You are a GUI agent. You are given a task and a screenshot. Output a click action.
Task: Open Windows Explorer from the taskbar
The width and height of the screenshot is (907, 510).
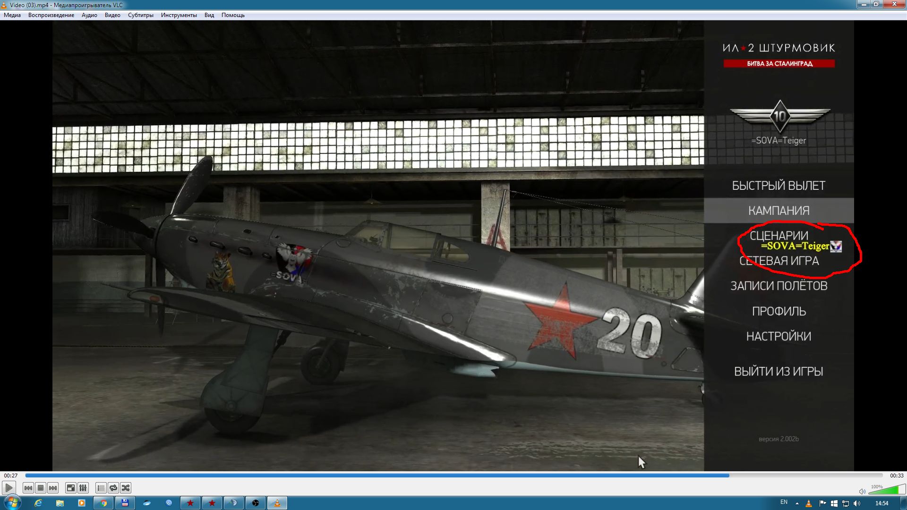[60, 503]
